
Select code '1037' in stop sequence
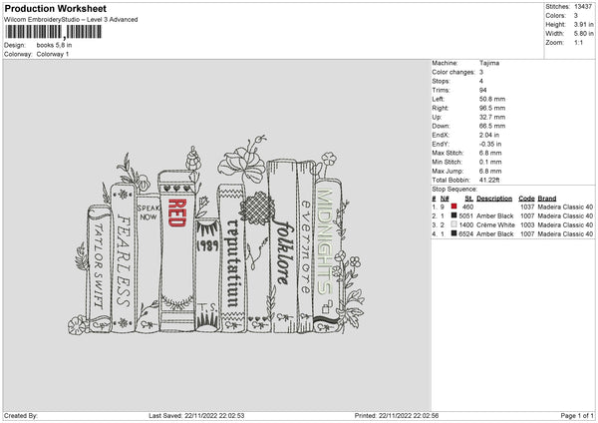tap(527, 207)
